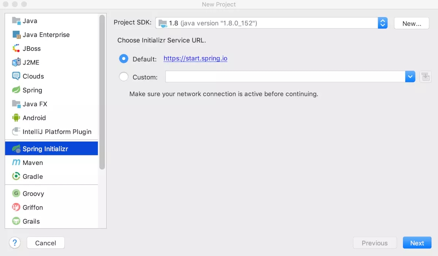Image resolution: width=438 pixels, height=256 pixels.
Task: Click the J2ME icon in list
Action: pyautogui.click(x=16, y=62)
